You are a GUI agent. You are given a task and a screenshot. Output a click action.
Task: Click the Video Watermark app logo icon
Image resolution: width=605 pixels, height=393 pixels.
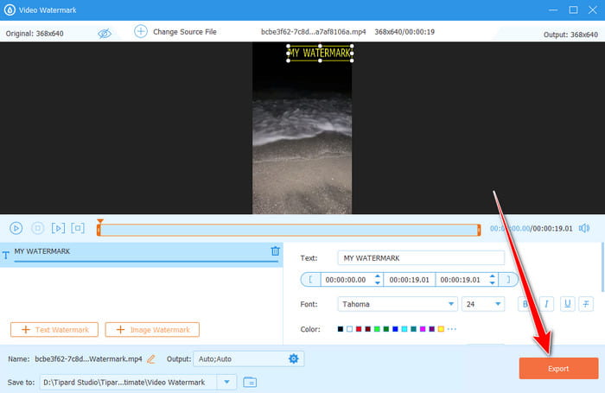(10, 10)
